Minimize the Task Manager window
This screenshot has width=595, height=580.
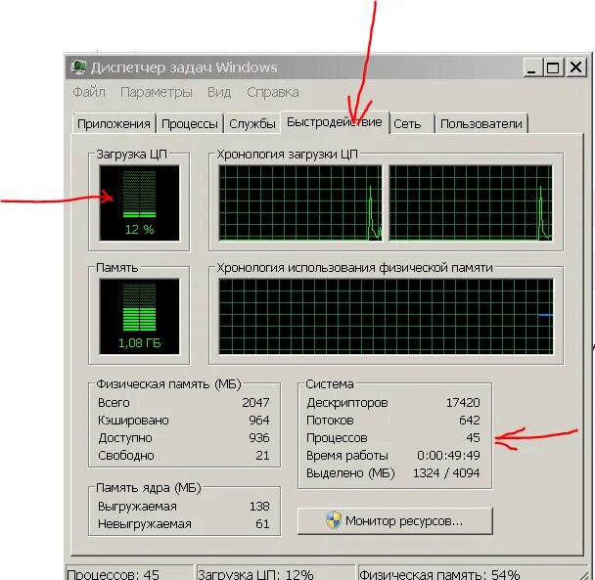(532, 67)
